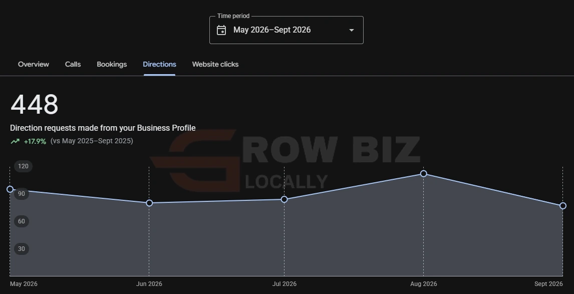
Task: Click the May 2026 data point
Action: pos(10,189)
